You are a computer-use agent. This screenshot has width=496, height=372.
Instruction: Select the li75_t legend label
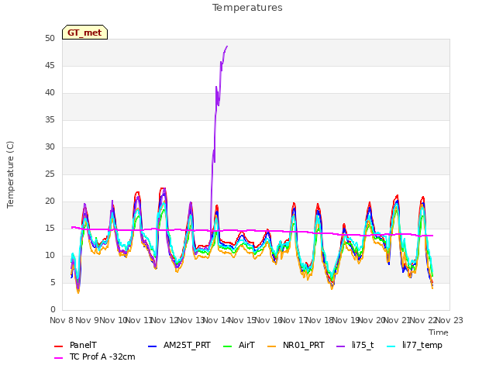(x=363, y=345)
